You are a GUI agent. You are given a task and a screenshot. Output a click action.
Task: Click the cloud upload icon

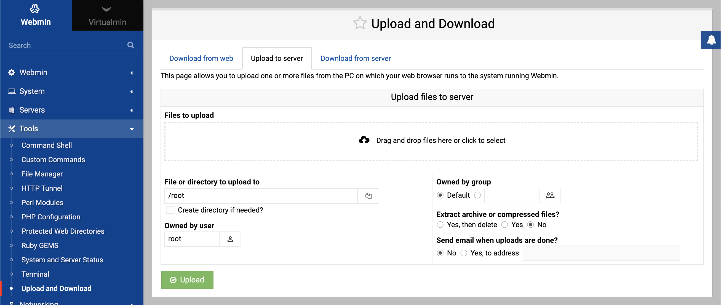(x=364, y=140)
